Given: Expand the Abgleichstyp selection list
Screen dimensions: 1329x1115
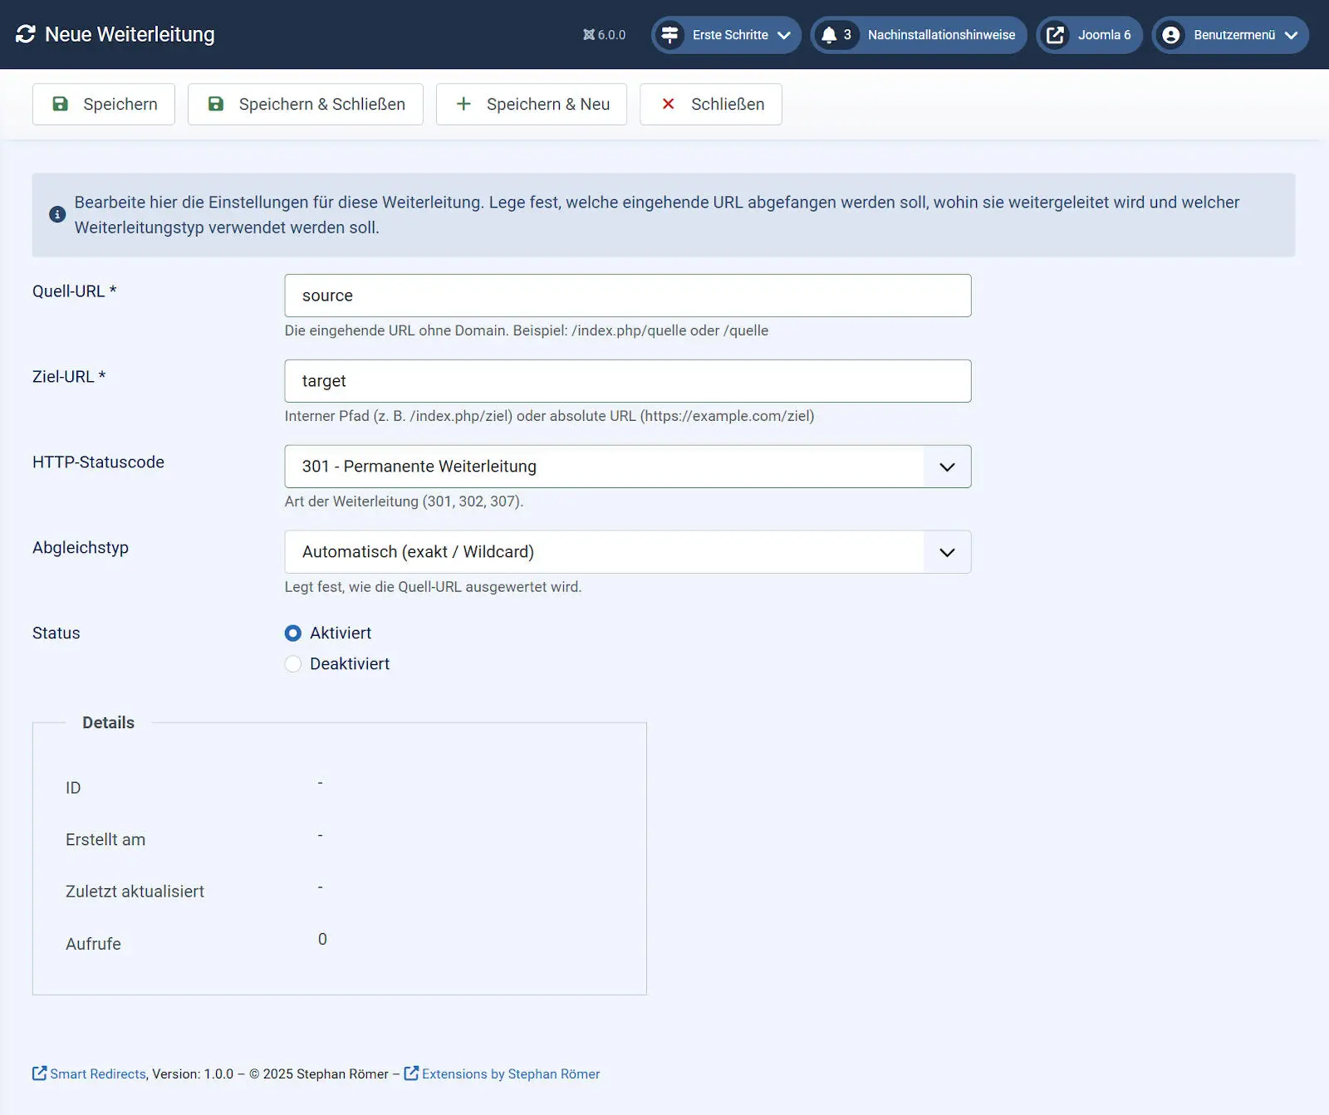Looking at the screenshot, I should coord(627,552).
